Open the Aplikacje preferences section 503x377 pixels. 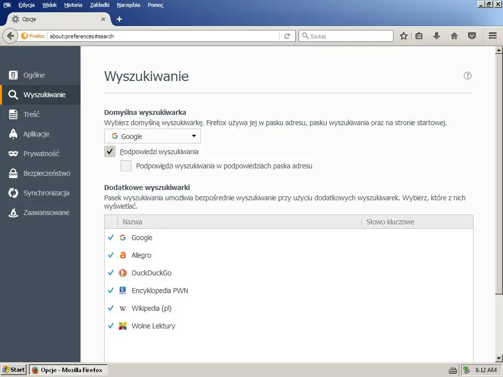(40, 134)
